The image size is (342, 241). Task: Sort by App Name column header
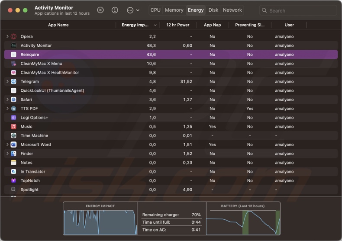tap(58, 25)
